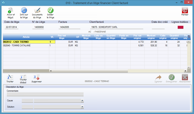Click the Avoir et Régul. icon

(11, 10)
